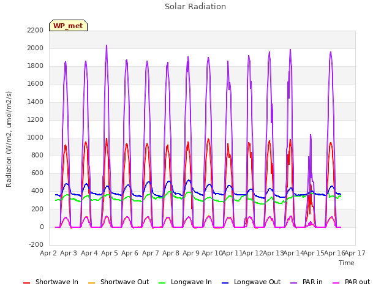
Task: Click the tallest PAR in peak on Apr 5
Action: click(x=107, y=46)
